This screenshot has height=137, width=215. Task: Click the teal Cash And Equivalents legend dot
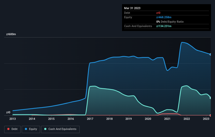click(45, 129)
